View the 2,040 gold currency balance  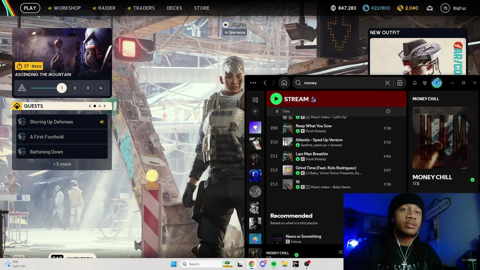pyautogui.click(x=408, y=8)
